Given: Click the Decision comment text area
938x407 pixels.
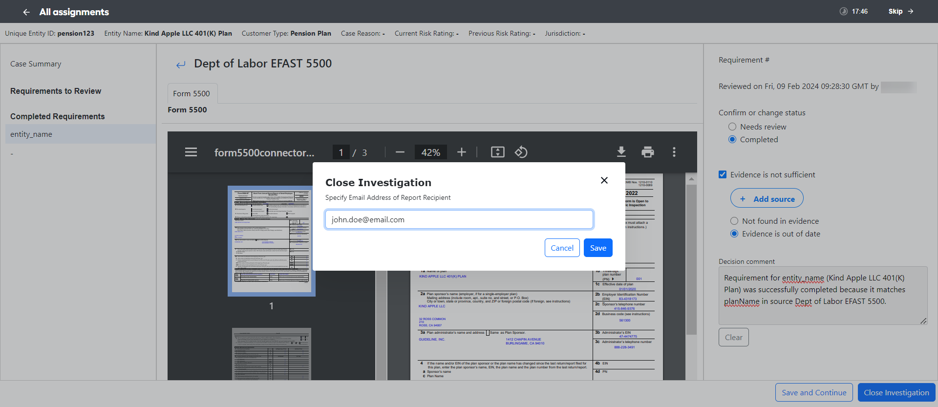Looking at the screenshot, I should (x=823, y=296).
